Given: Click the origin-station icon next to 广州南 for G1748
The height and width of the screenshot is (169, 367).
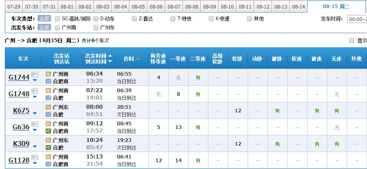Looking at the screenshot, I should [48, 91].
